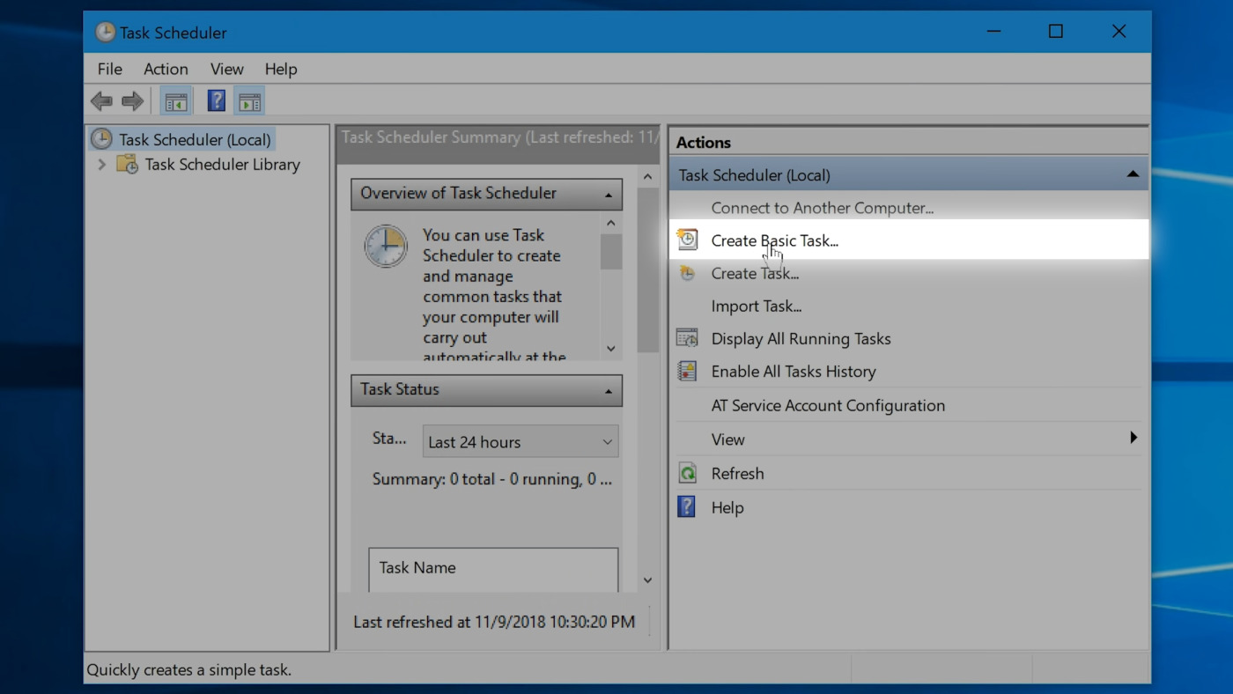
Task: Collapse the Task Scheduler (Local) actions group
Action: (x=1133, y=174)
